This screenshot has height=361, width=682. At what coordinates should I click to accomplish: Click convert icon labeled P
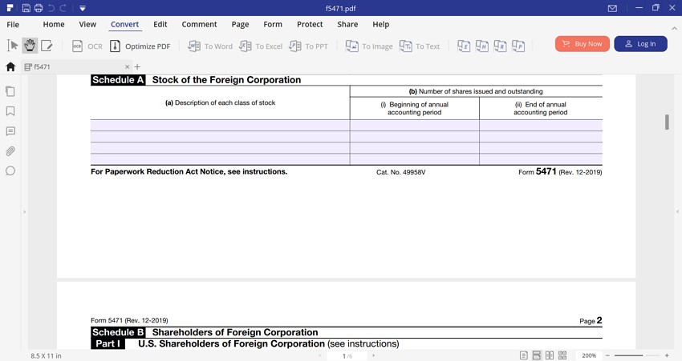518,46
